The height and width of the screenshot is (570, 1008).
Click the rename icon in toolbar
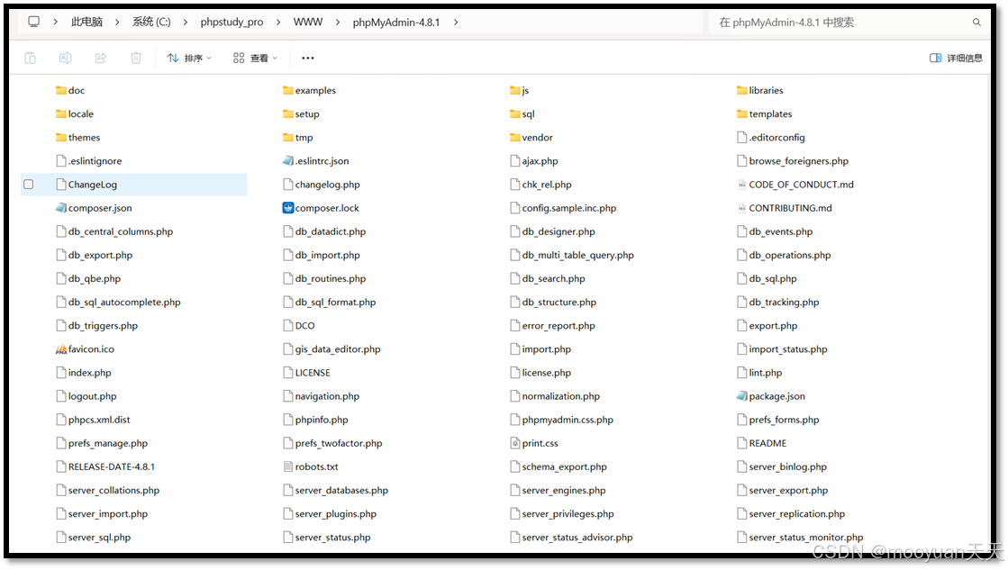tap(66, 58)
